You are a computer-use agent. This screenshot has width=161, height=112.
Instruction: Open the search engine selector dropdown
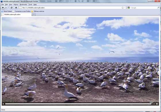point(129,8)
